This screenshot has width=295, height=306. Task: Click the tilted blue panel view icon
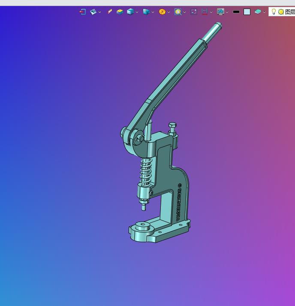[93, 12]
